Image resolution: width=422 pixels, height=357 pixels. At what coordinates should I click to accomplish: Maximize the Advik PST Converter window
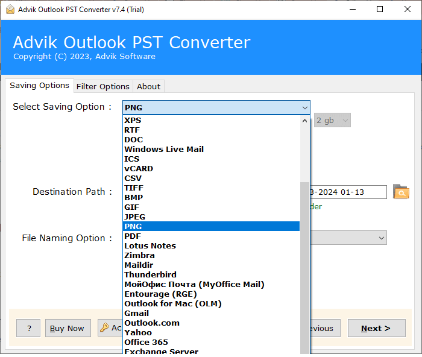[379, 10]
